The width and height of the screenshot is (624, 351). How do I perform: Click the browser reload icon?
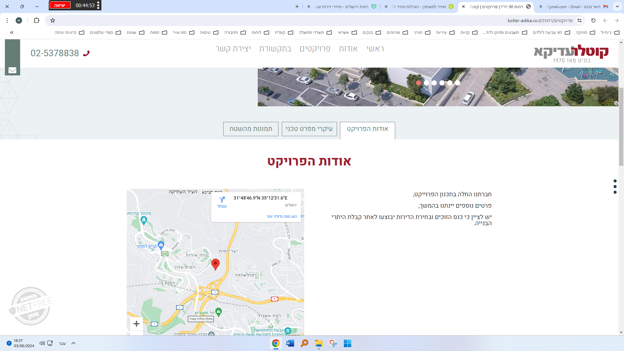click(x=593, y=20)
